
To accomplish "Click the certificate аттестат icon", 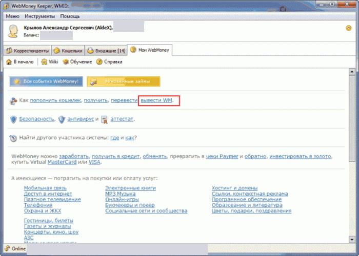I will (104, 119).
